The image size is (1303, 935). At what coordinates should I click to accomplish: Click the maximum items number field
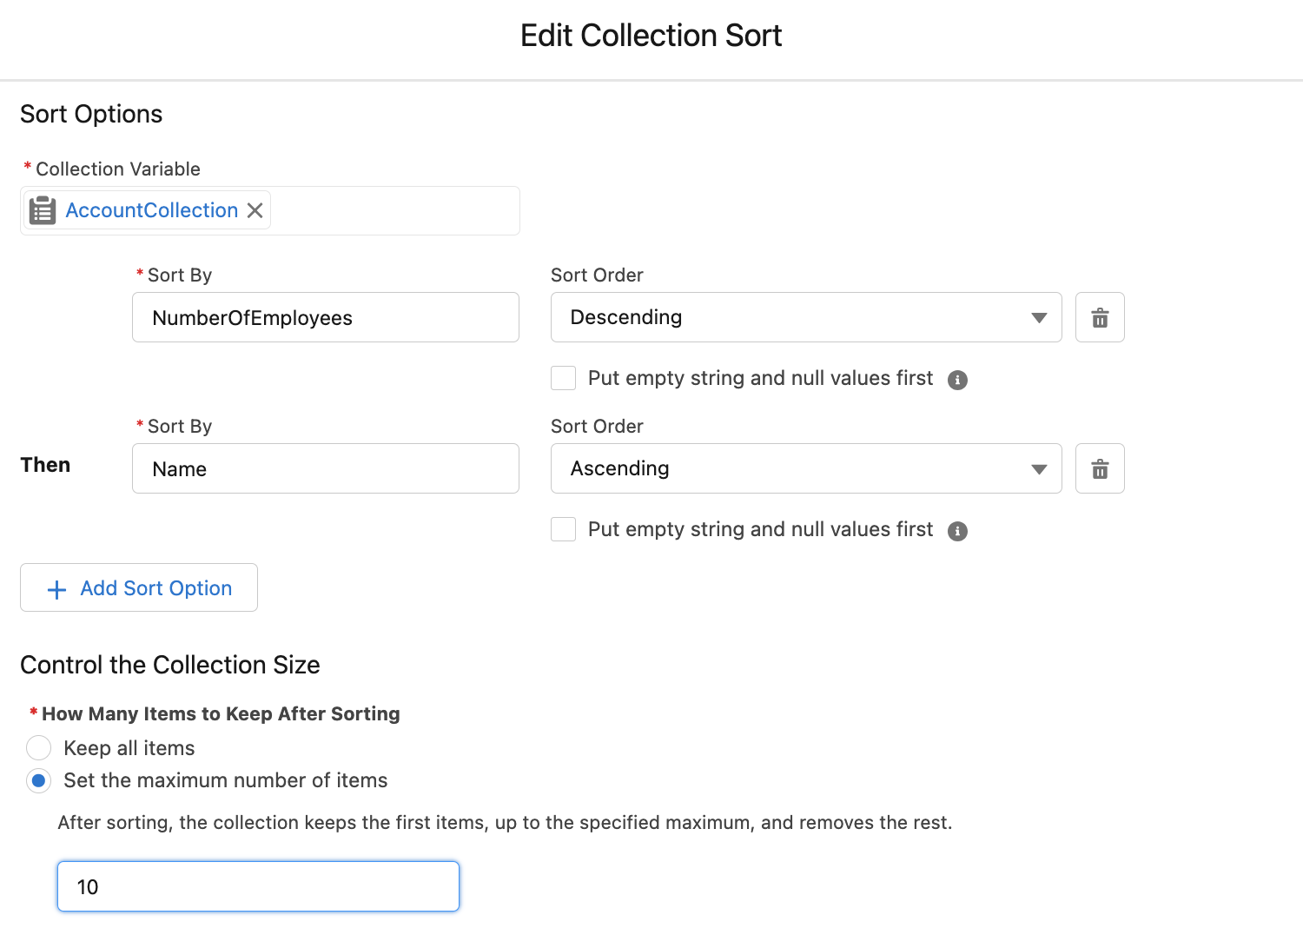[x=257, y=886]
